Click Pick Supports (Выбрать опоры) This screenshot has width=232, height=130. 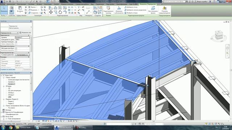[131, 13]
